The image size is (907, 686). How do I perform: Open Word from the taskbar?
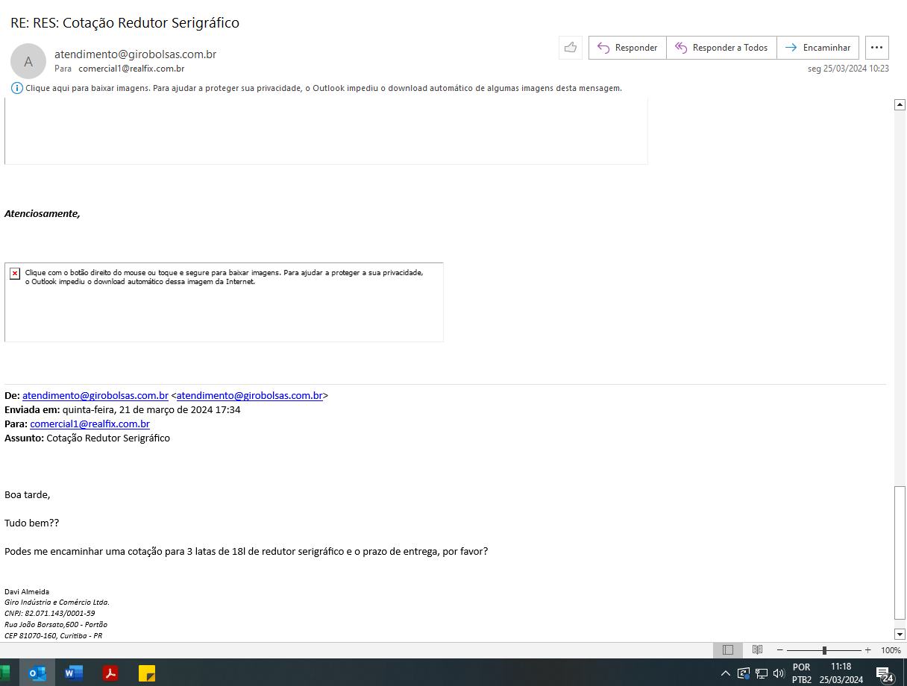[74, 673]
